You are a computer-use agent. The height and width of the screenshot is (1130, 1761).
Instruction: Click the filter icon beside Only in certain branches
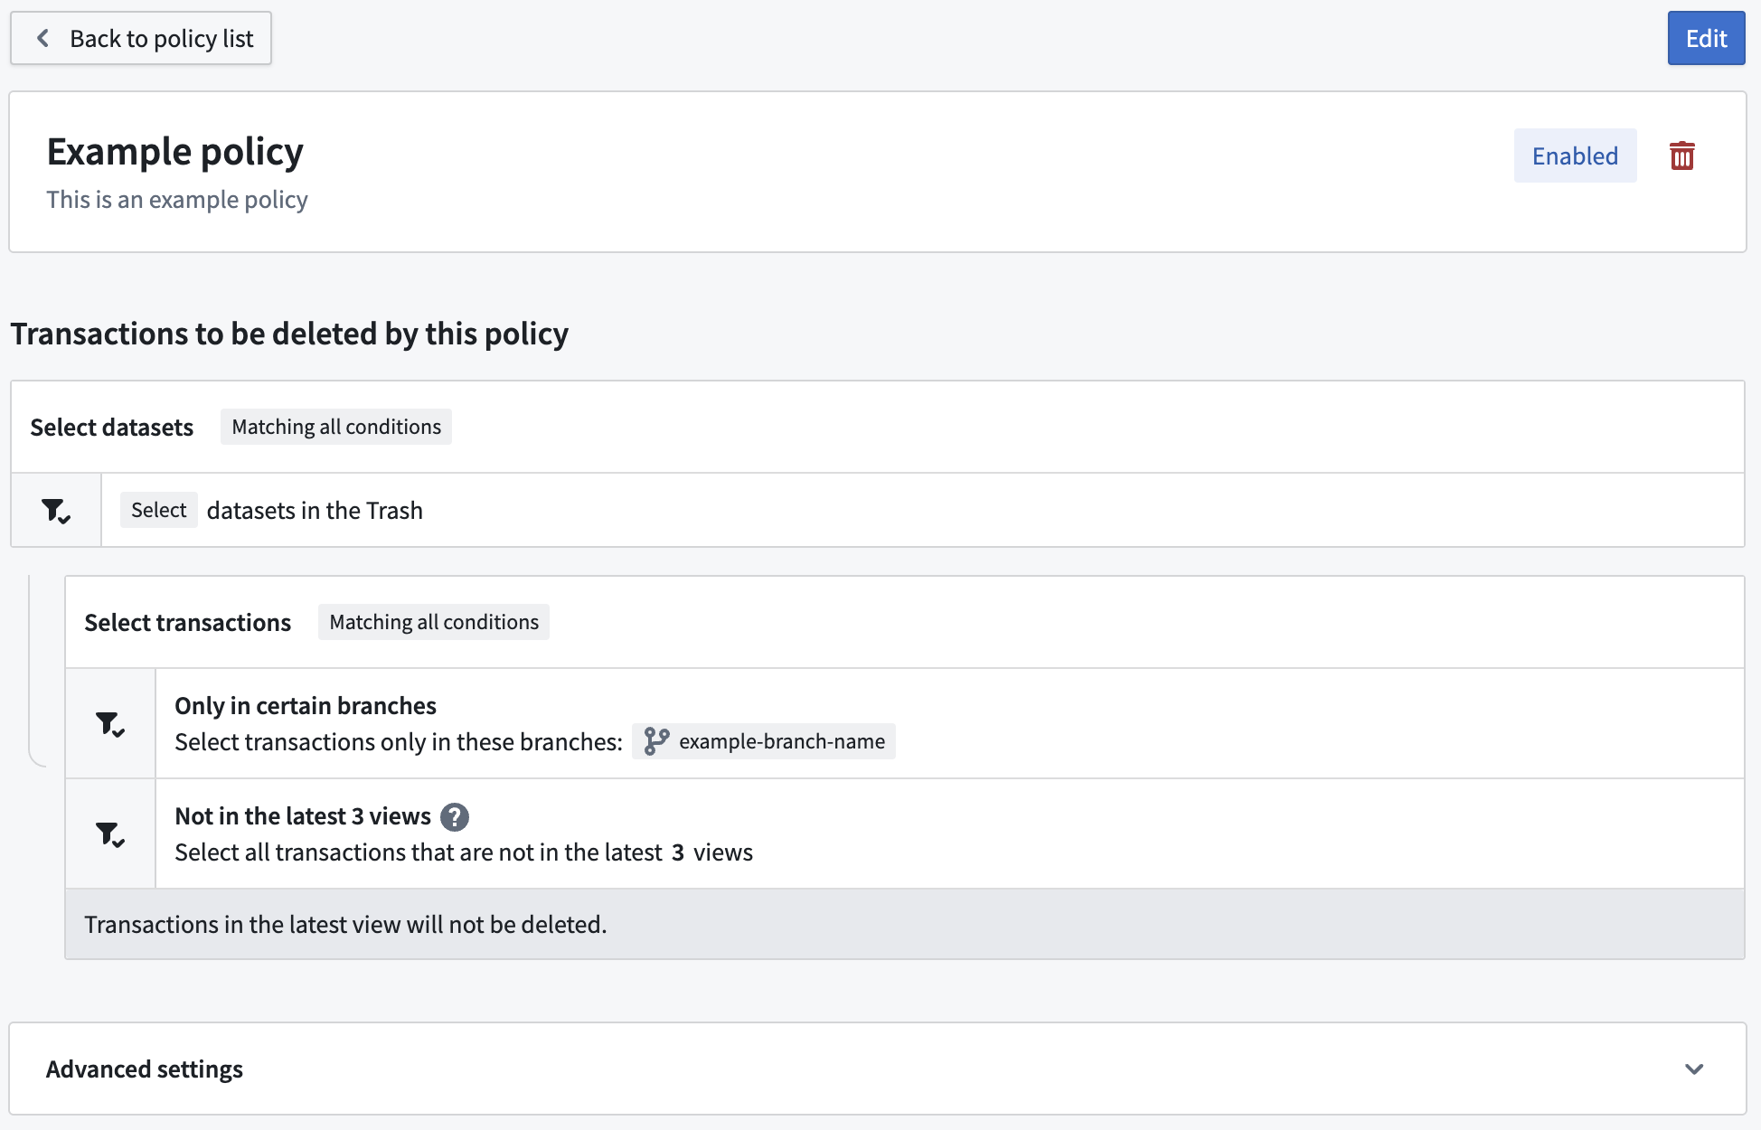110,724
